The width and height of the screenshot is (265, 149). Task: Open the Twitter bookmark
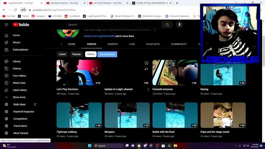point(23,16)
